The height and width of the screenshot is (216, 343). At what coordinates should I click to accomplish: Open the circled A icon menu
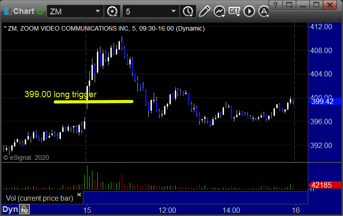pos(264,11)
